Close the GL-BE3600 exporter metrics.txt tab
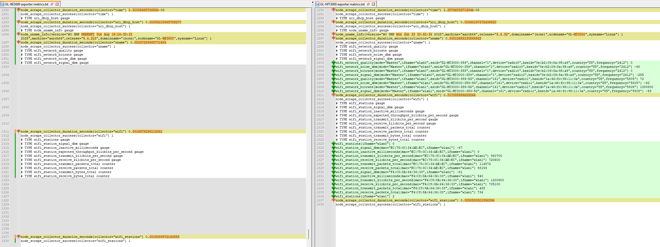The image size is (660, 247). pos(57,4)
